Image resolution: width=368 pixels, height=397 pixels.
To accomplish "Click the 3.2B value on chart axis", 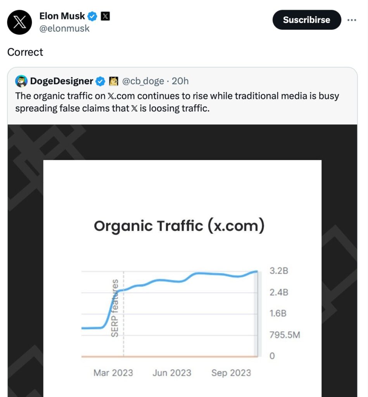I will point(279,271).
